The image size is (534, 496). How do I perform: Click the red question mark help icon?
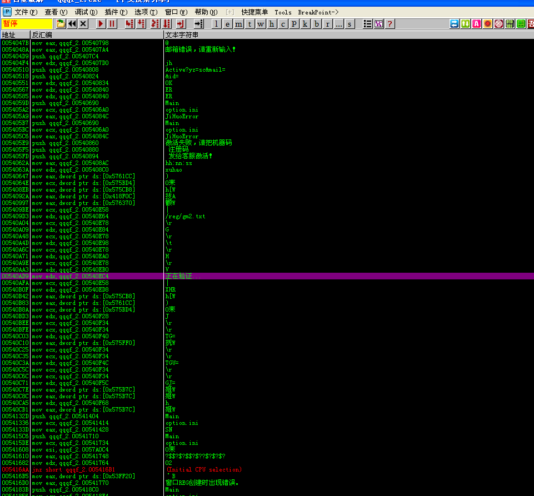[x=390, y=24]
